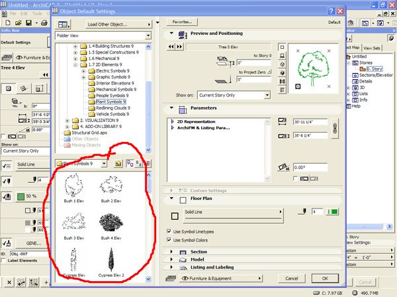Select Vehicle Symbols 9 folder in tree
This screenshot has height=297, width=397.
(x=112, y=114)
